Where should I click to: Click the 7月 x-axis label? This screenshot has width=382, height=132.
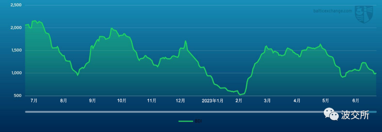[x=34, y=101]
